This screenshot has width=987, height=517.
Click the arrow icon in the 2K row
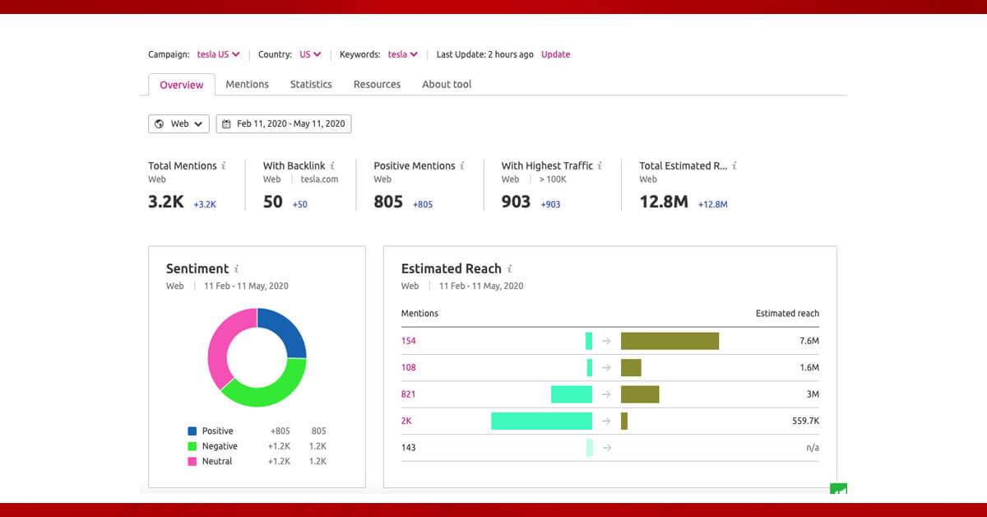pyautogui.click(x=606, y=421)
